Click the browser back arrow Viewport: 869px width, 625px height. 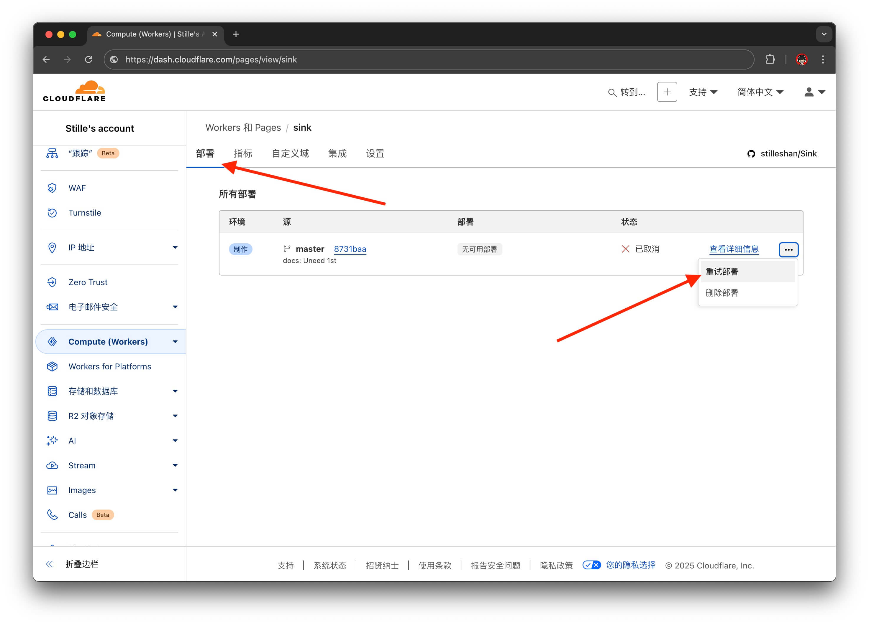click(x=46, y=59)
